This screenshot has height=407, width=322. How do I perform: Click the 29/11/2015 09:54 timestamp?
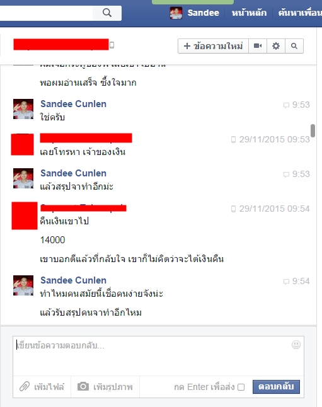point(274,209)
